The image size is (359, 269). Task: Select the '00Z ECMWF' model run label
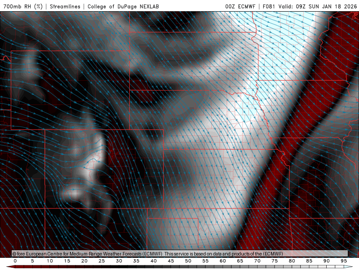tap(240, 6)
